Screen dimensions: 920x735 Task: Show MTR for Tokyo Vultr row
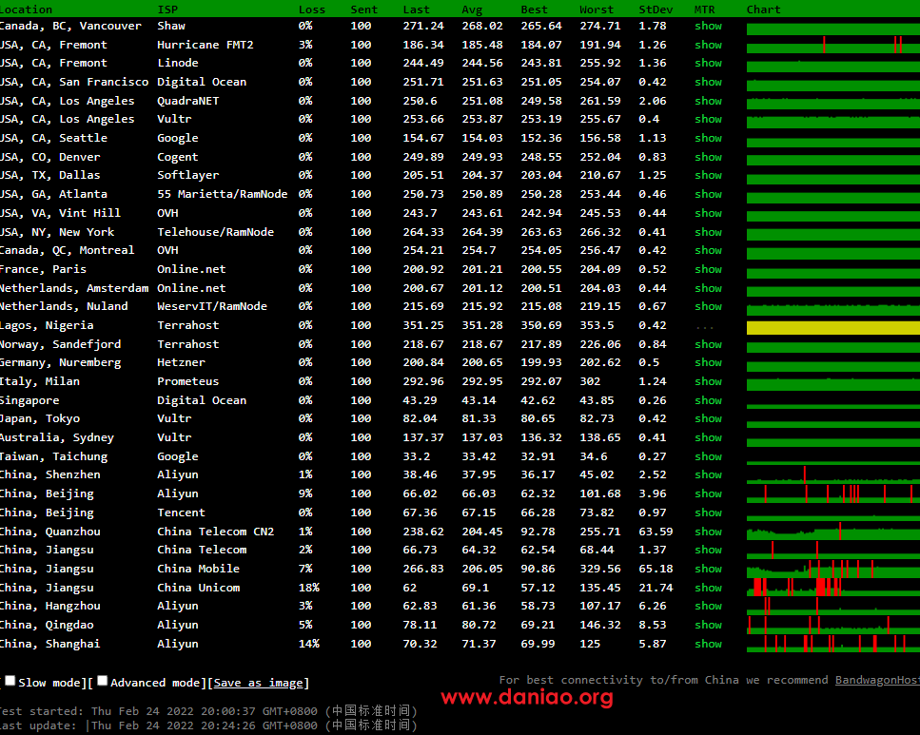pos(708,418)
